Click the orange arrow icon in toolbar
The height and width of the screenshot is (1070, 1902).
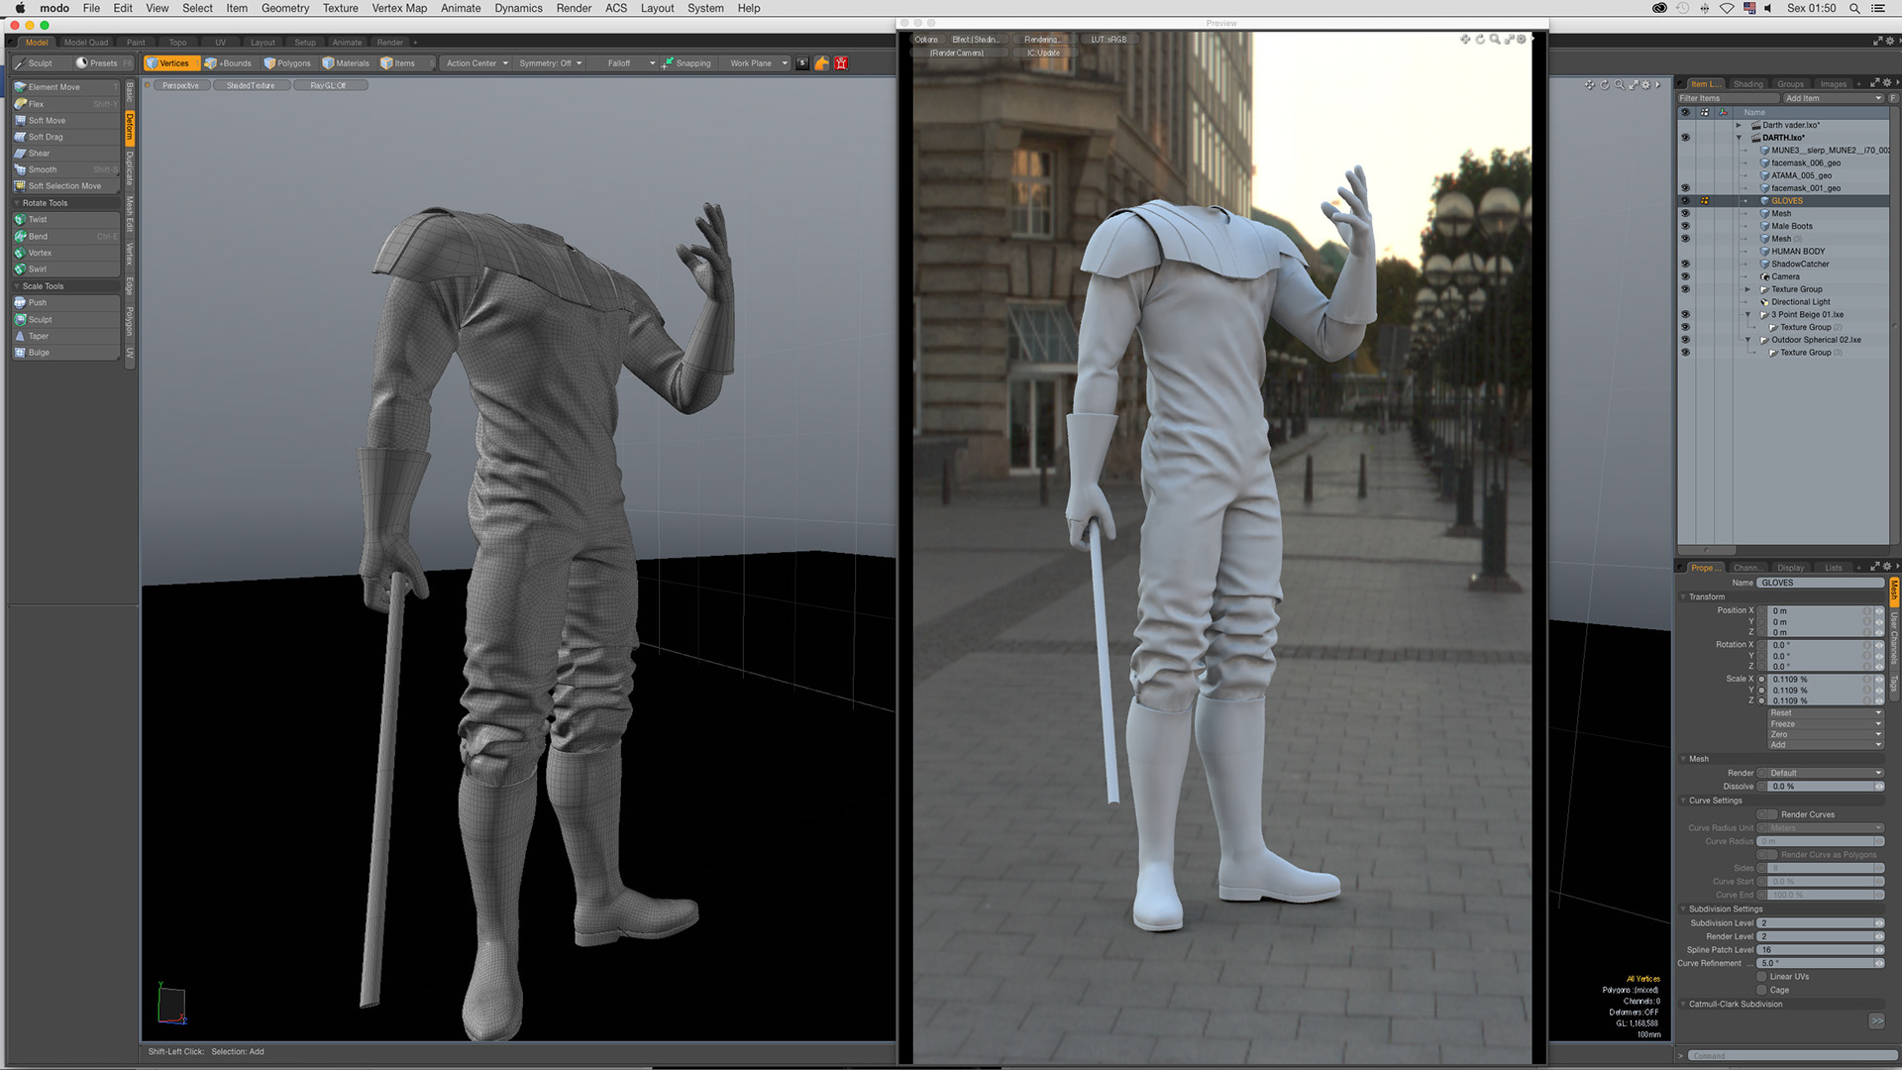(822, 63)
